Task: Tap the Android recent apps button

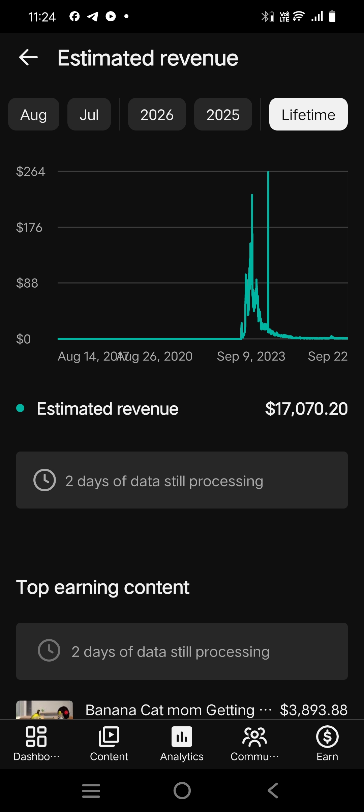Action: point(91,791)
